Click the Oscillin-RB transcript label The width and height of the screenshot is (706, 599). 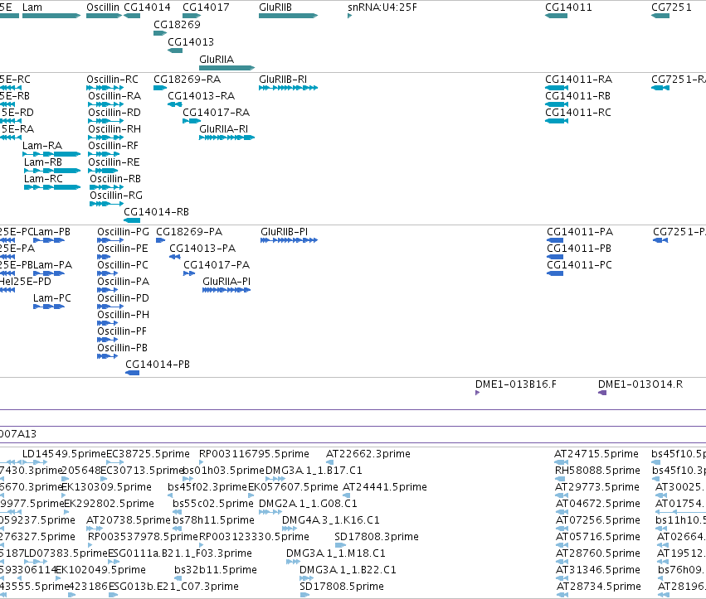coord(115,178)
